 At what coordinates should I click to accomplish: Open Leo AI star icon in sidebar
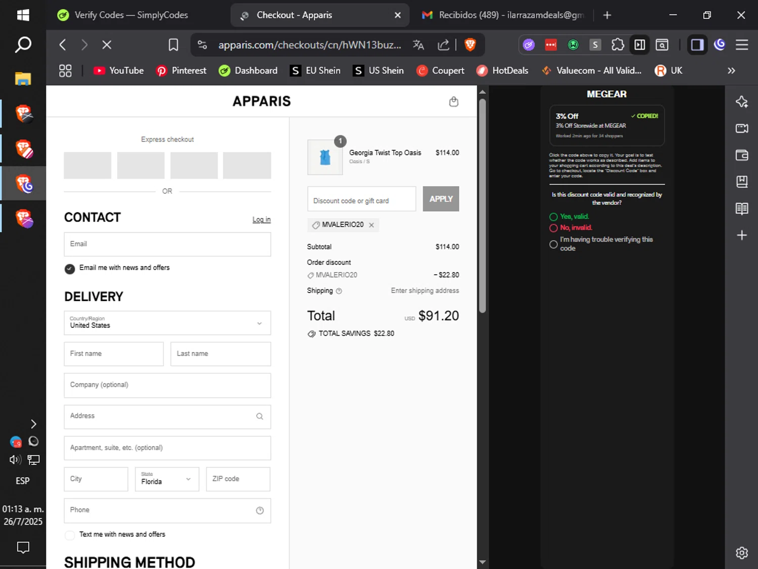point(742,102)
